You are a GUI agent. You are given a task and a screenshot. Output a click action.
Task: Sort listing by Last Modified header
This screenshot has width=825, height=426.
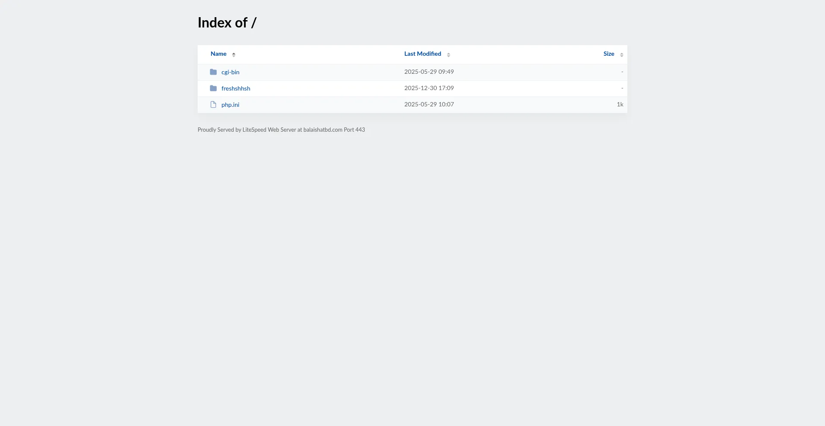tap(422, 54)
